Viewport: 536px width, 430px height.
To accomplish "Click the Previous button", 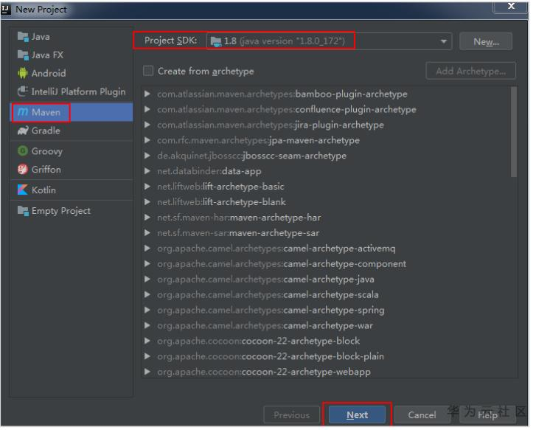I will [x=291, y=415].
